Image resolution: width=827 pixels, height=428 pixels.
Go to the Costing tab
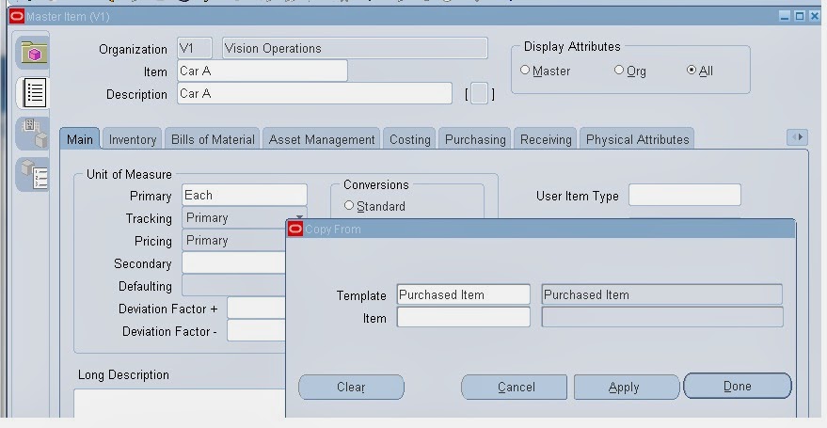coord(410,139)
